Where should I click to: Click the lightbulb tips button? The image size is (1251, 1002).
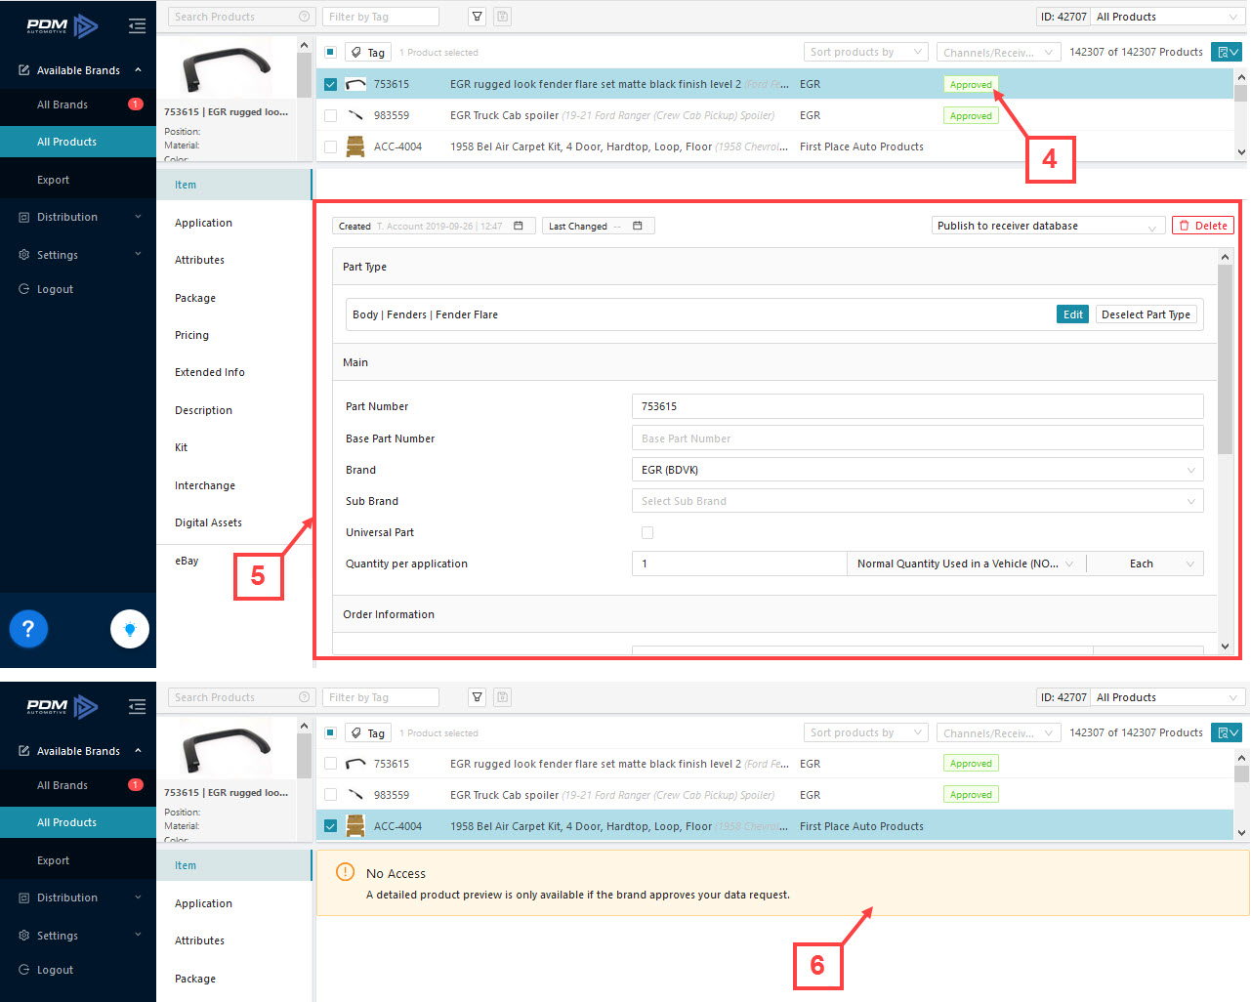tap(130, 629)
